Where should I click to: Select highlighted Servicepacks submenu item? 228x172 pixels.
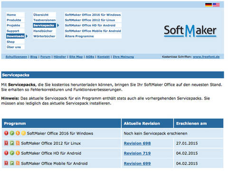pyautogui.click(x=45, y=25)
